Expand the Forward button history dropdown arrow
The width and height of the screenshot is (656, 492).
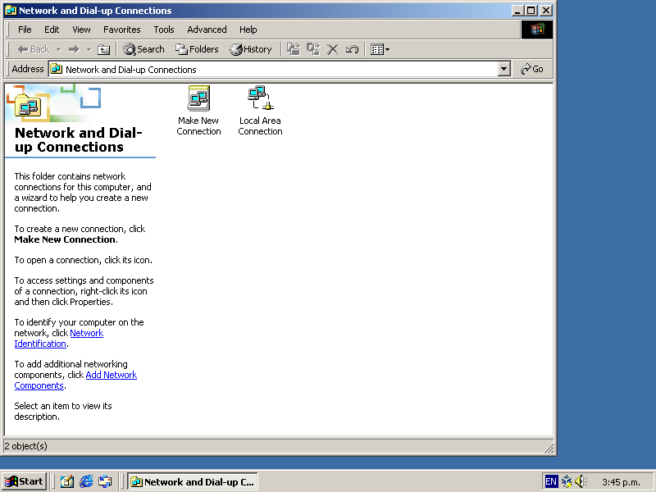tap(89, 49)
